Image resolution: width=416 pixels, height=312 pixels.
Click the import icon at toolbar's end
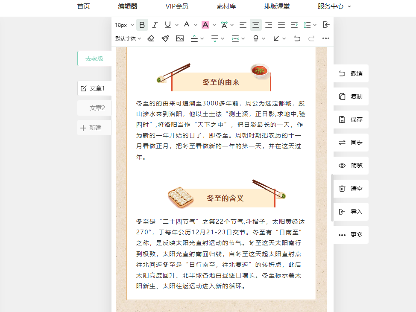click(326, 25)
